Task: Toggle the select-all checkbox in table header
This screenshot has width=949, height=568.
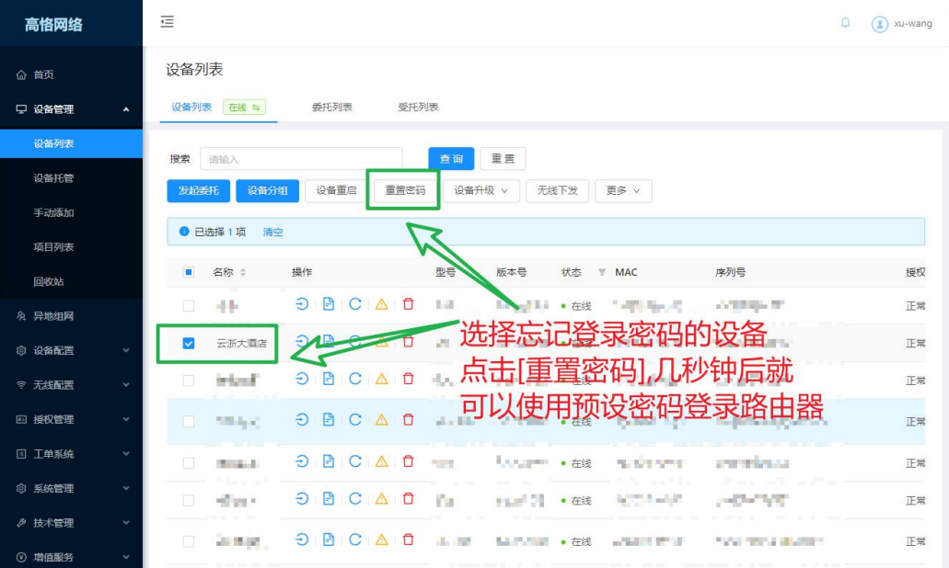Action: 189,272
